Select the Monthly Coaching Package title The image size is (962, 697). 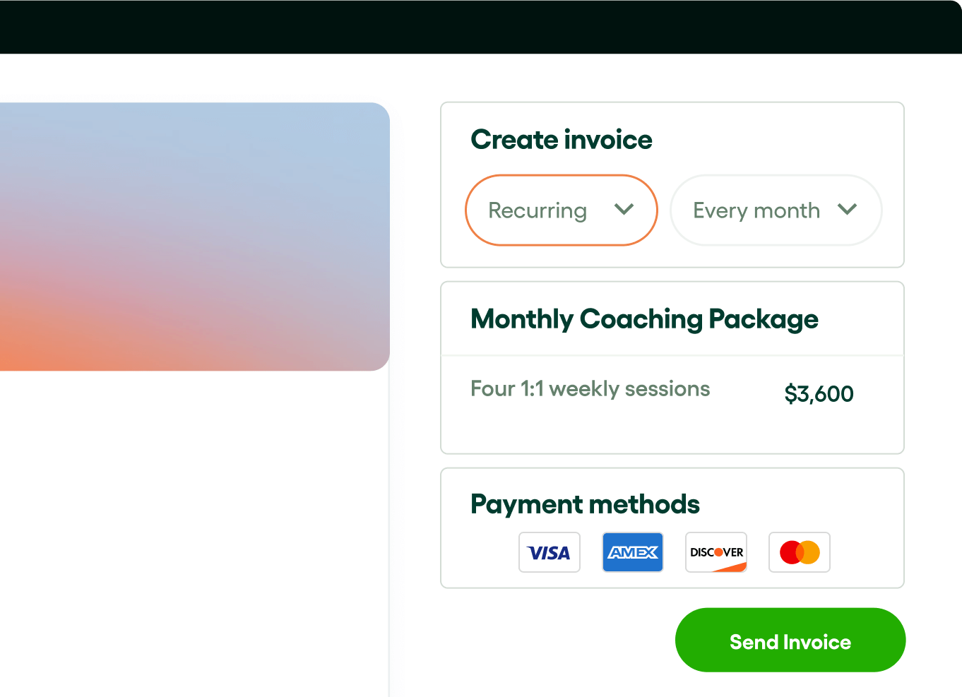644,319
